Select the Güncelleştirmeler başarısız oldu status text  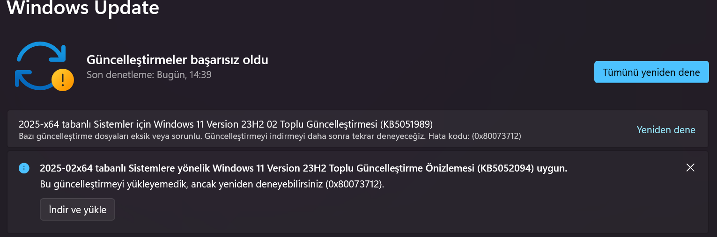coord(177,60)
